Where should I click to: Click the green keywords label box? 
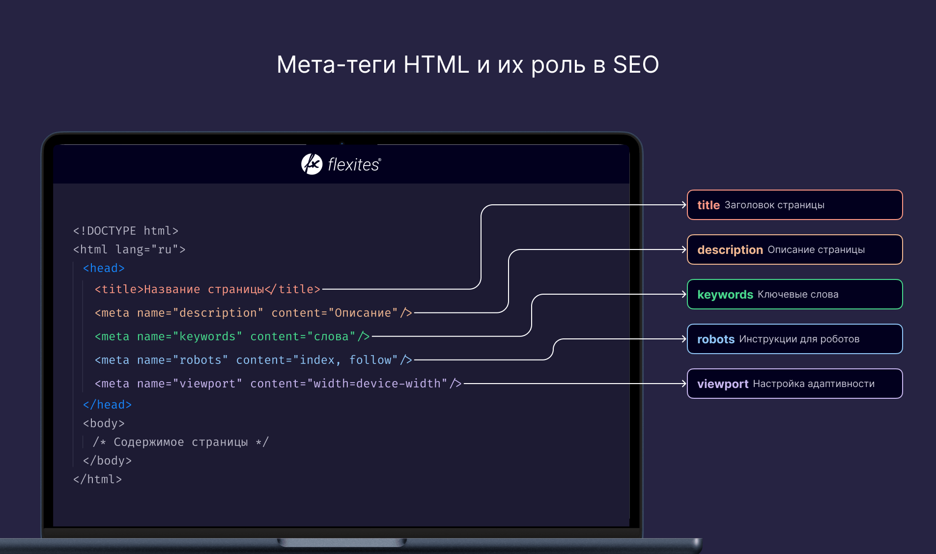coord(794,294)
